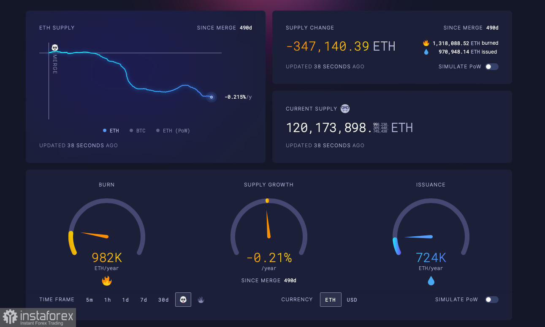Toggle BTC series in chart legend

(x=138, y=131)
